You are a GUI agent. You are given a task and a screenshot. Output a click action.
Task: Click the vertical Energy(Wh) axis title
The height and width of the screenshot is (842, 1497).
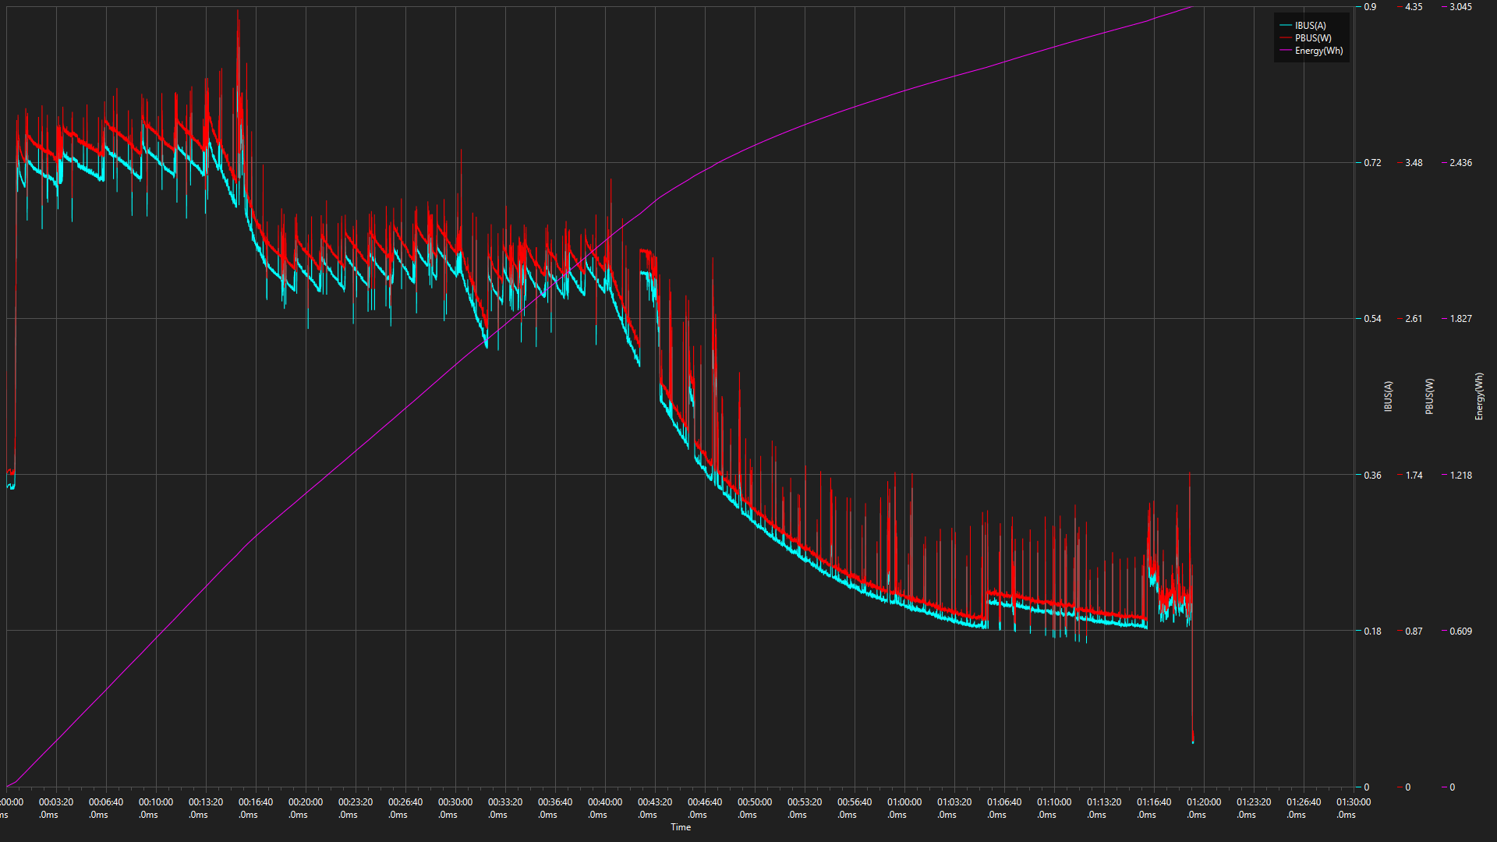click(x=1478, y=396)
